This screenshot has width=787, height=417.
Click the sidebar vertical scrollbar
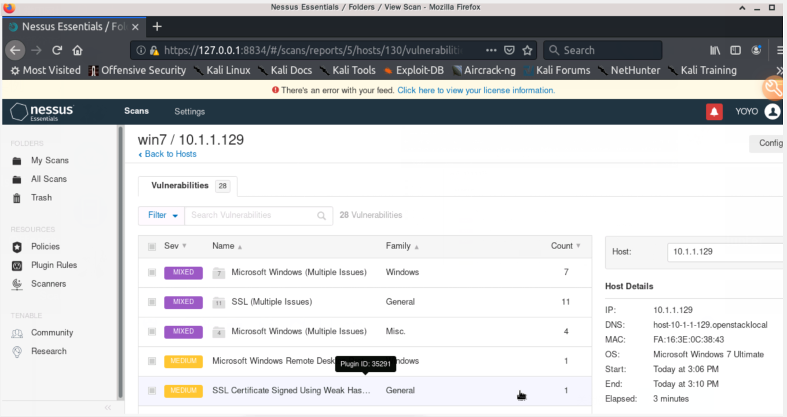[121, 262]
